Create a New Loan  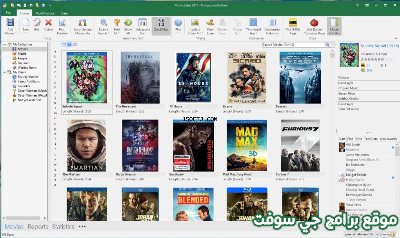point(210,27)
